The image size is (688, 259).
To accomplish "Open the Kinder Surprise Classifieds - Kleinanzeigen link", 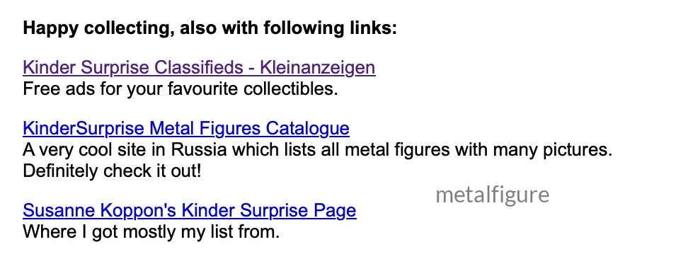I will (x=199, y=68).
